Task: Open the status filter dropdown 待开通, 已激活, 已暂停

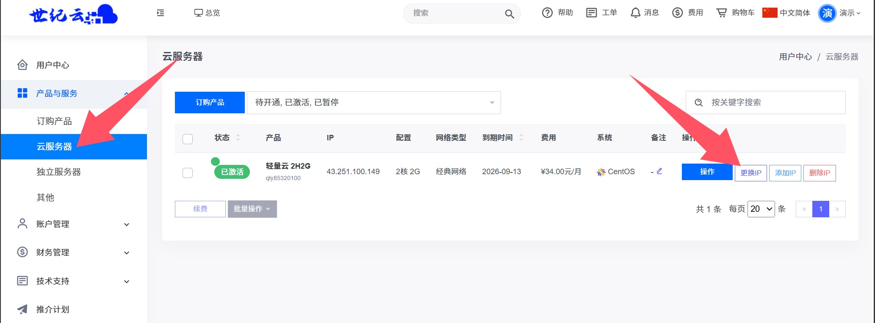Action: click(374, 103)
